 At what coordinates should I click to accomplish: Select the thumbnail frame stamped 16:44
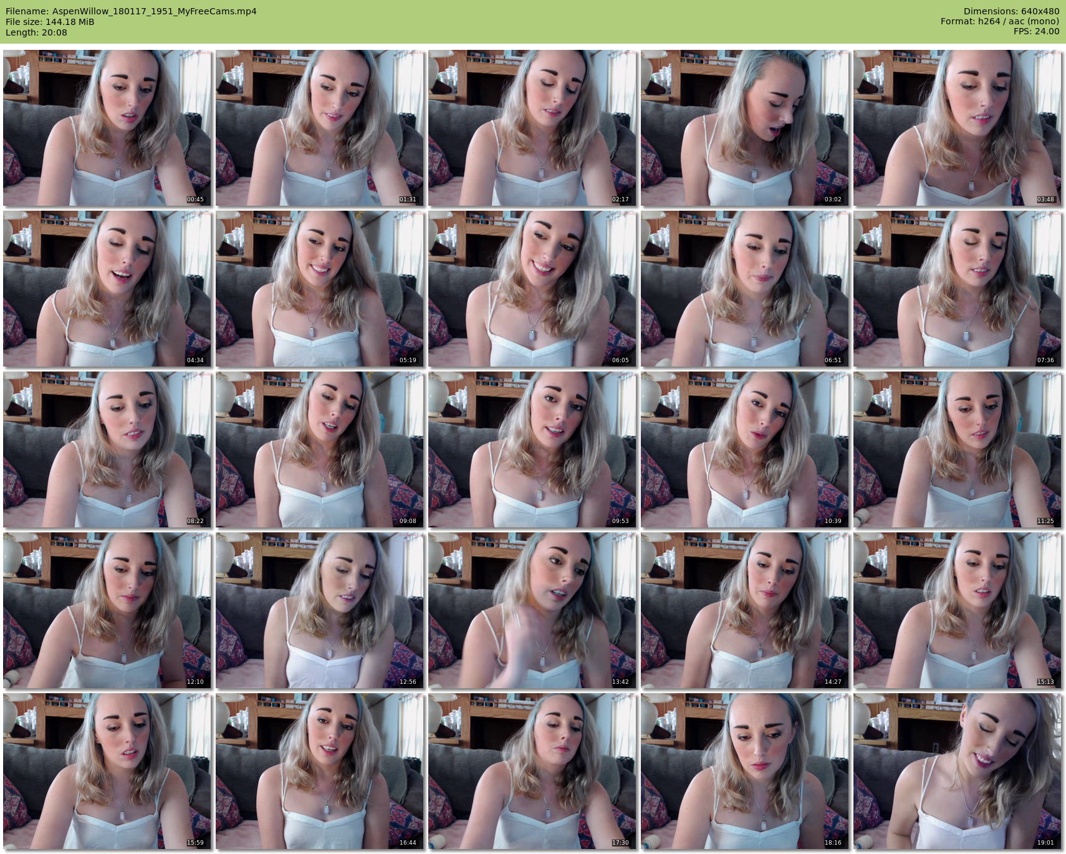click(320, 771)
